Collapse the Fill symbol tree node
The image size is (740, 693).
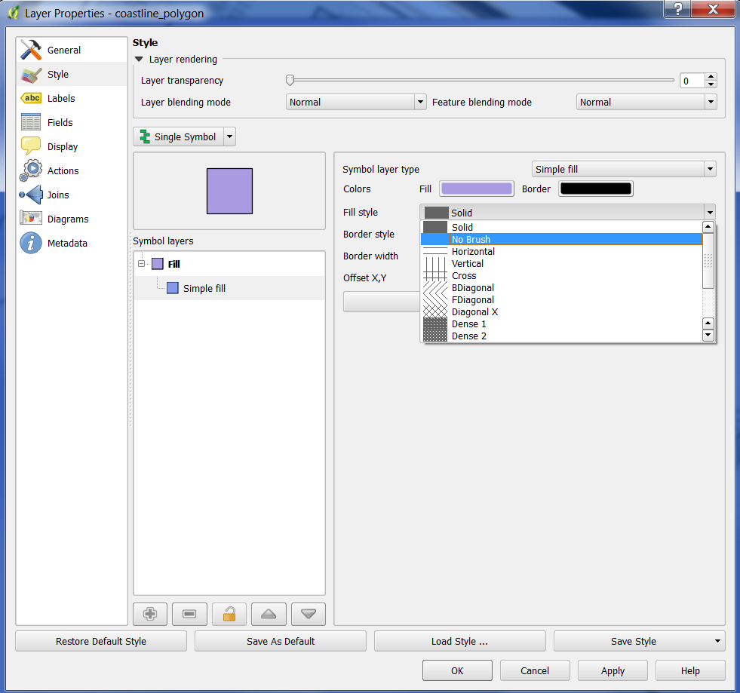(142, 264)
